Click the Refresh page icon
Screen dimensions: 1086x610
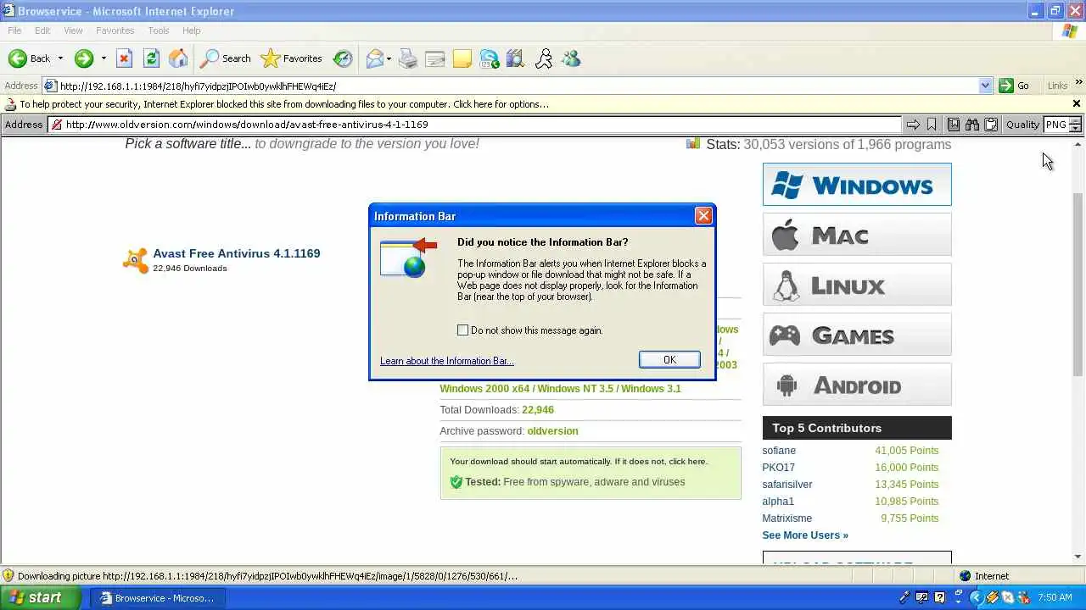click(151, 58)
